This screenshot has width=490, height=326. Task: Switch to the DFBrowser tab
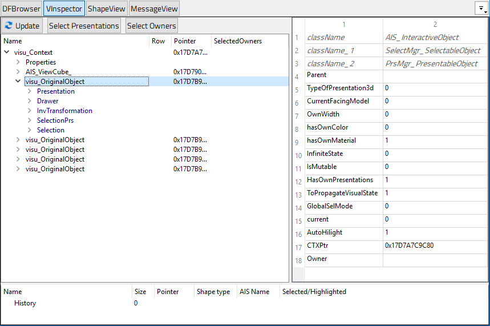click(x=21, y=9)
